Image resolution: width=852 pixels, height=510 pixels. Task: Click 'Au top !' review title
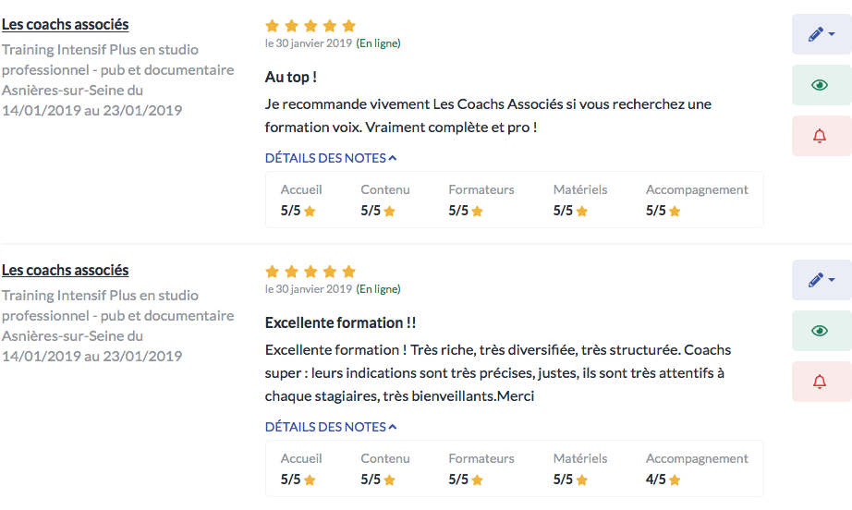291,77
